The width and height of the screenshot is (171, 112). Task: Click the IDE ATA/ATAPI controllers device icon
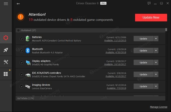tap(28, 75)
